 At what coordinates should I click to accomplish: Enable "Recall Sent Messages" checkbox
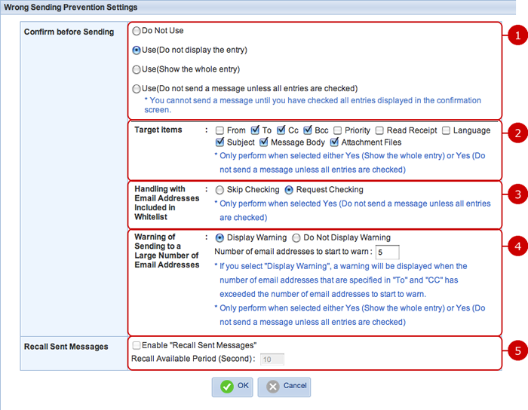tap(137, 345)
